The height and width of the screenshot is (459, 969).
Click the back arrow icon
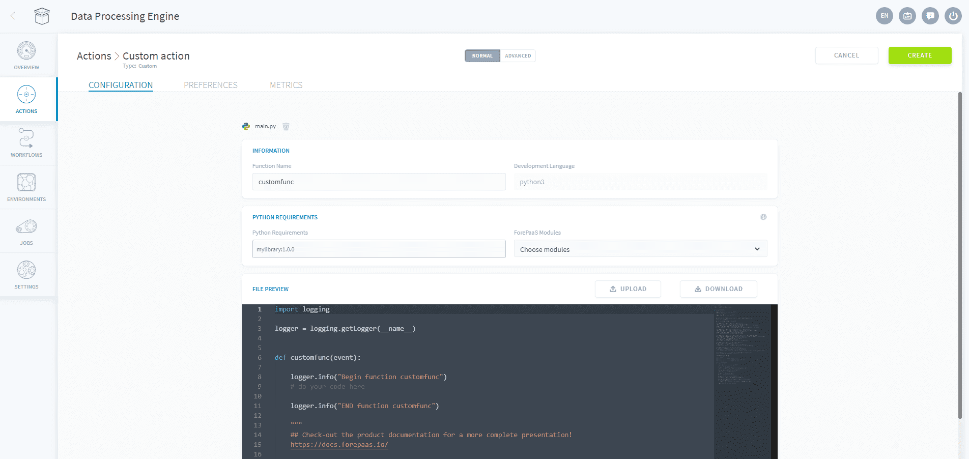click(13, 16)
